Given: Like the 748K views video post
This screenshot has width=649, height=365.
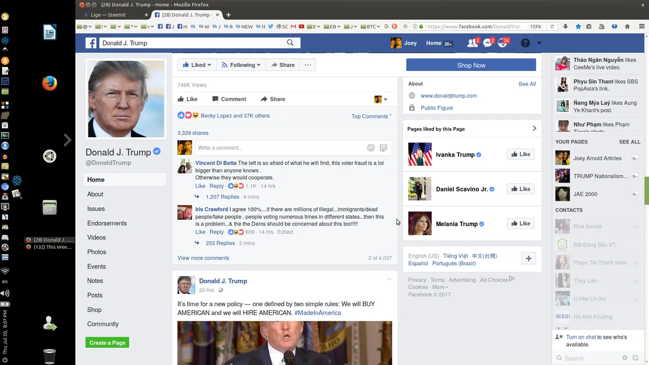Looking at the screenshot, I should coord(187,99).
